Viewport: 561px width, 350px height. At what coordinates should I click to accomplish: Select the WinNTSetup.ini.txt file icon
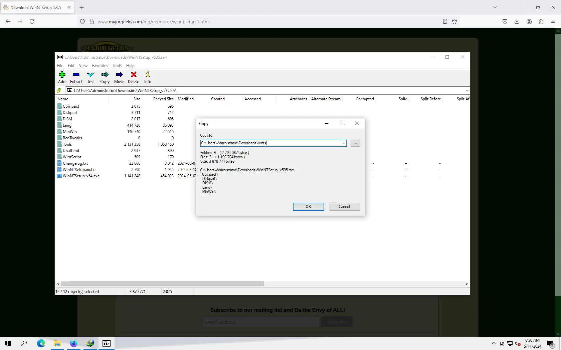pos(59,170)
